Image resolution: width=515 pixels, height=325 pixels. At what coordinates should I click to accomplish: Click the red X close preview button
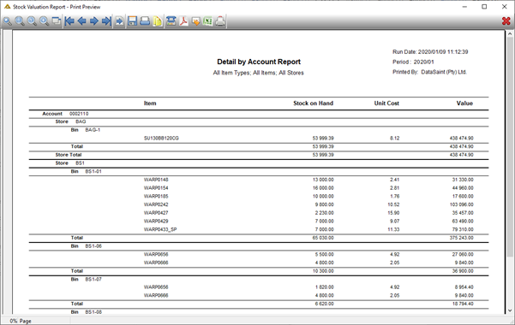506,21
